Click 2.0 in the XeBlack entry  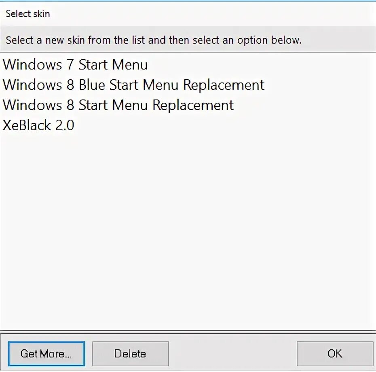pos(64,125)
